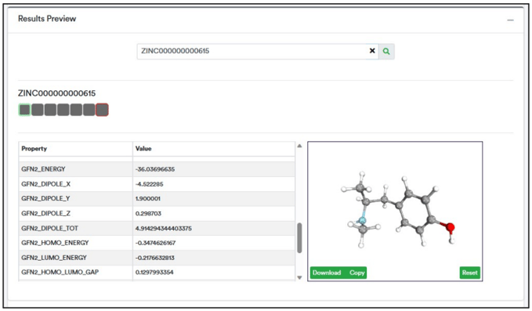Click the Results Preview panel title
Image resolution: width=532 pixels, height=311 pixels.
47,19
